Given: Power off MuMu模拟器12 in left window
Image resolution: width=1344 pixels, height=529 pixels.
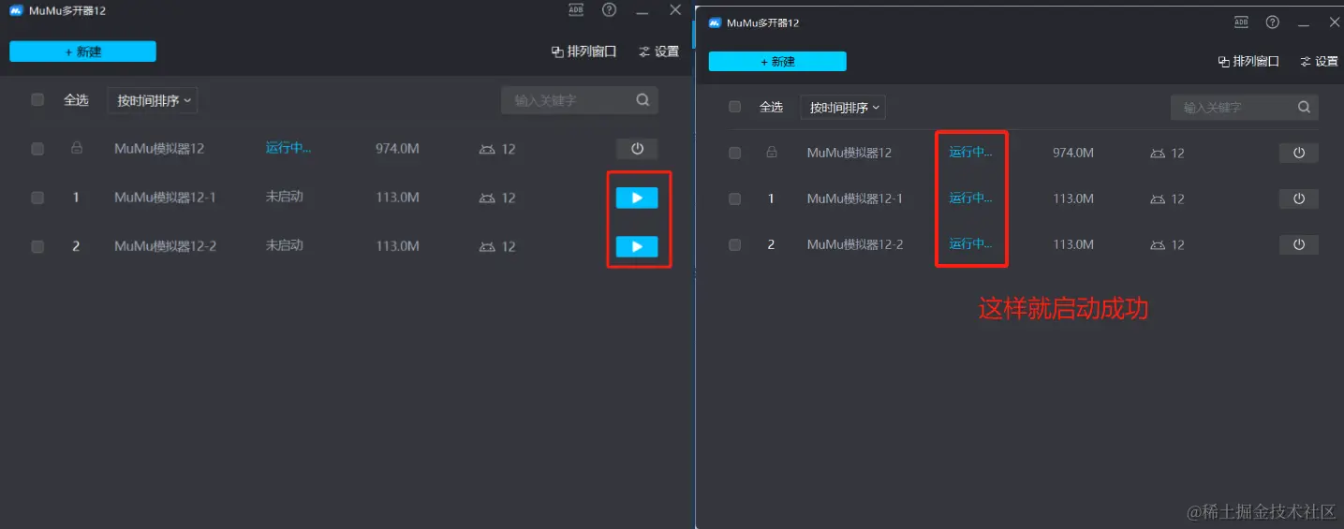Looking at the screenshot, I should (x=637, y=149).
